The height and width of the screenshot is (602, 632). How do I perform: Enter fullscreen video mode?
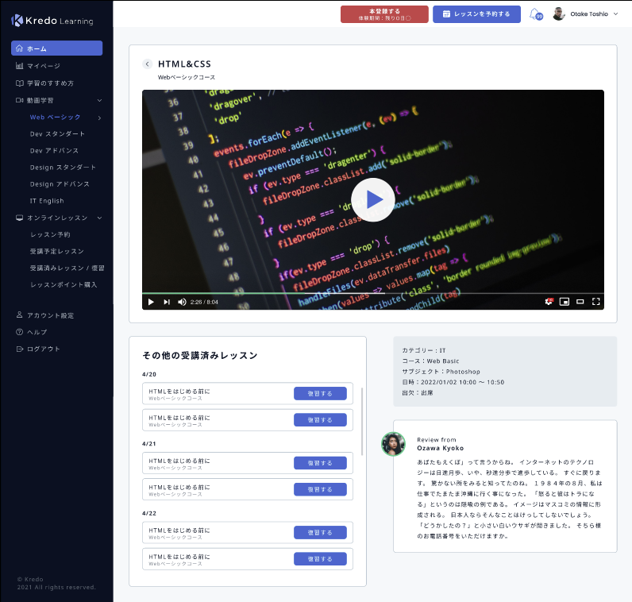[595, 302]
